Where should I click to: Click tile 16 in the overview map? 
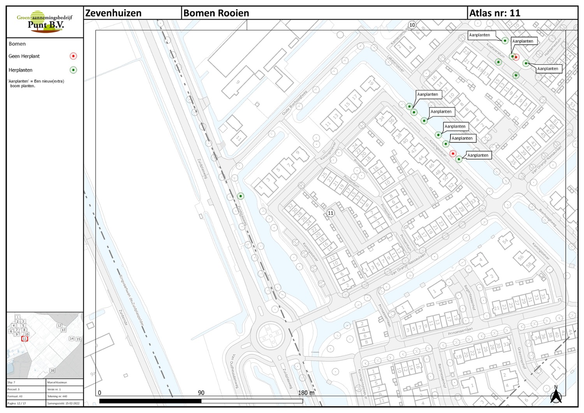(52, 370)
